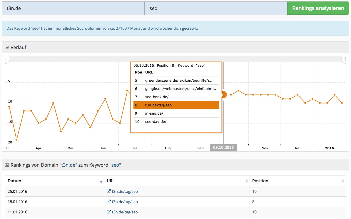
Task: Click the y-axis tick label "20"
Action: tap(10, 142)
